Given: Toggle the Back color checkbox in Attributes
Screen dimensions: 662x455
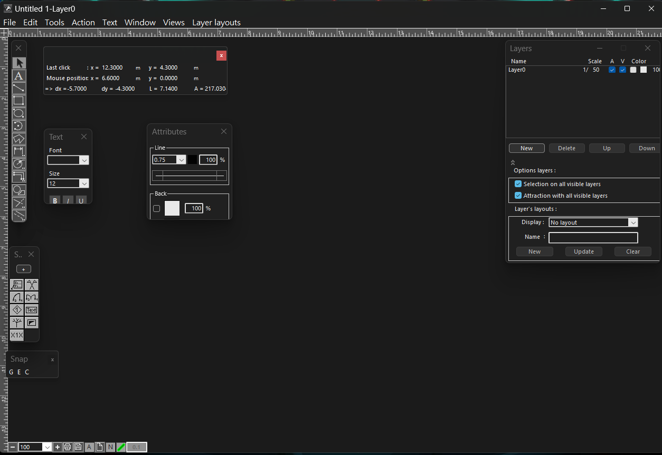Looking at the screenshot, I should tap(156, 208).
